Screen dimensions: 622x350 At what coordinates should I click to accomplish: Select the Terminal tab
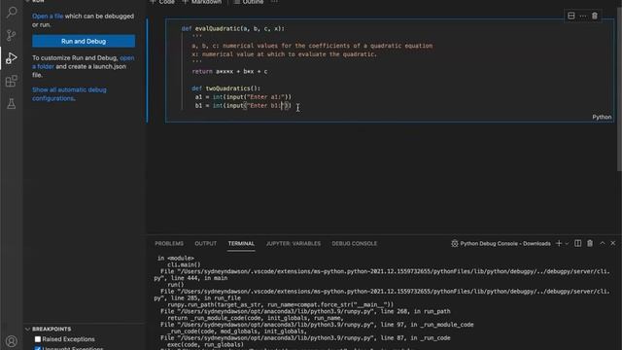pyautogui.click(x=241, y=244)
